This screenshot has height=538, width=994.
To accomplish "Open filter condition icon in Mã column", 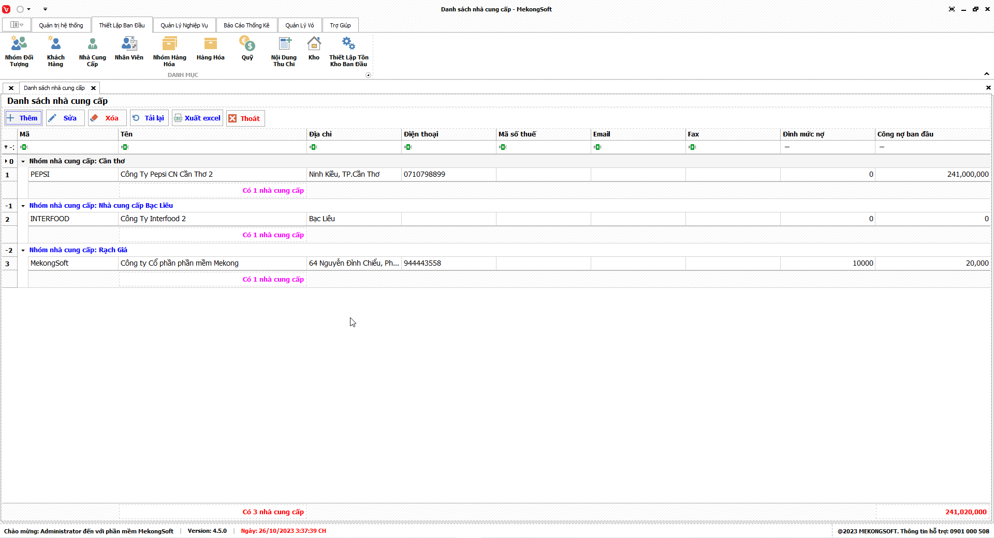I will (x=24, y=147).
